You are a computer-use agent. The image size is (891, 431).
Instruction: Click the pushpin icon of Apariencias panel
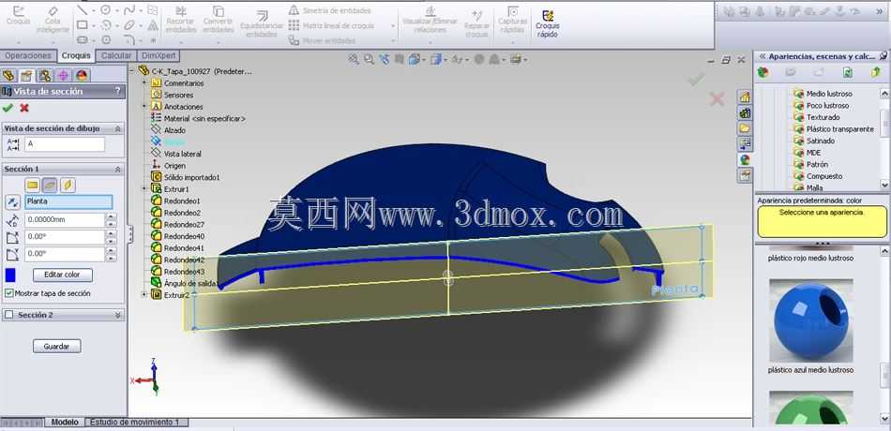coord(883,56)
